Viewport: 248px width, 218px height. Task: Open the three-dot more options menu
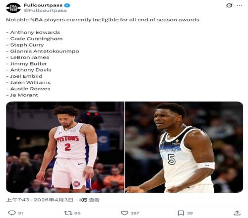[240, 5]
